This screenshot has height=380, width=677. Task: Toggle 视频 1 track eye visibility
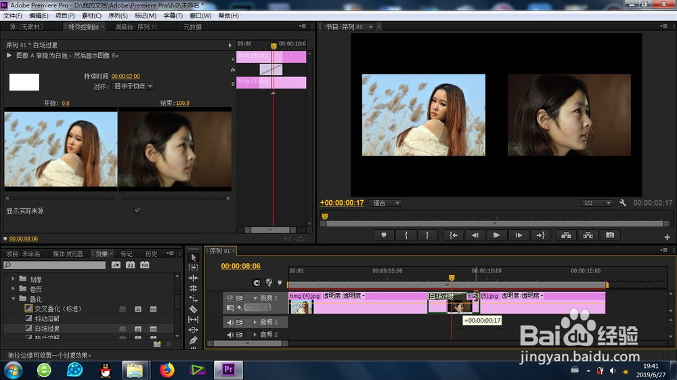[230, 298]
